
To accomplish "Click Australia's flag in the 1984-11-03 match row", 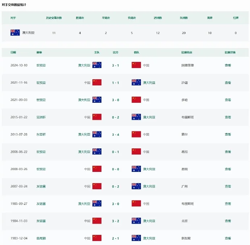I will tap(136, 221).
